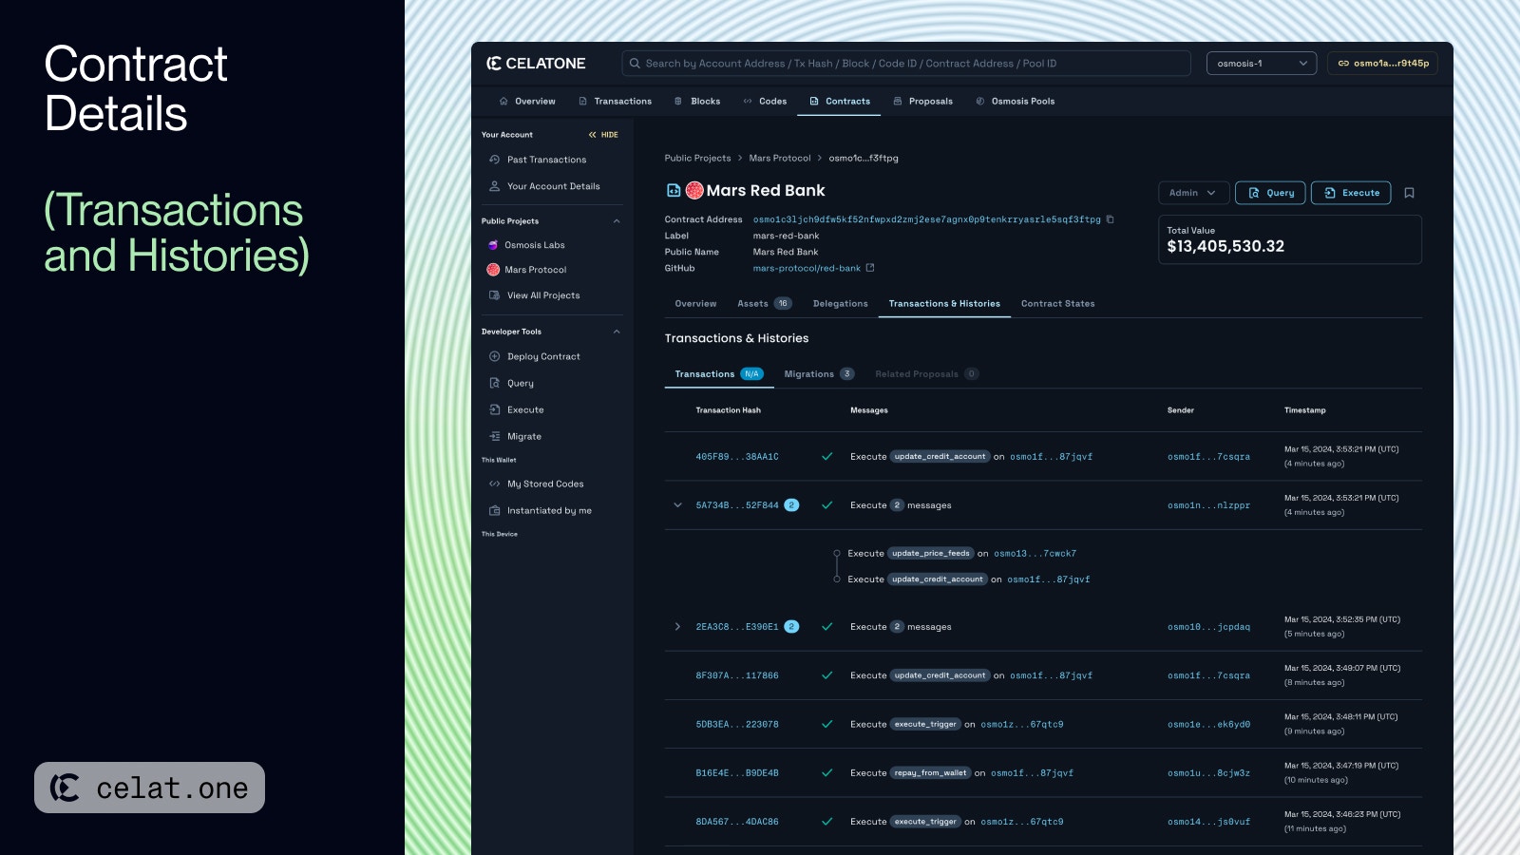
Task: Collapse the Developer Tools section
Action: click(x=617, y=332)
